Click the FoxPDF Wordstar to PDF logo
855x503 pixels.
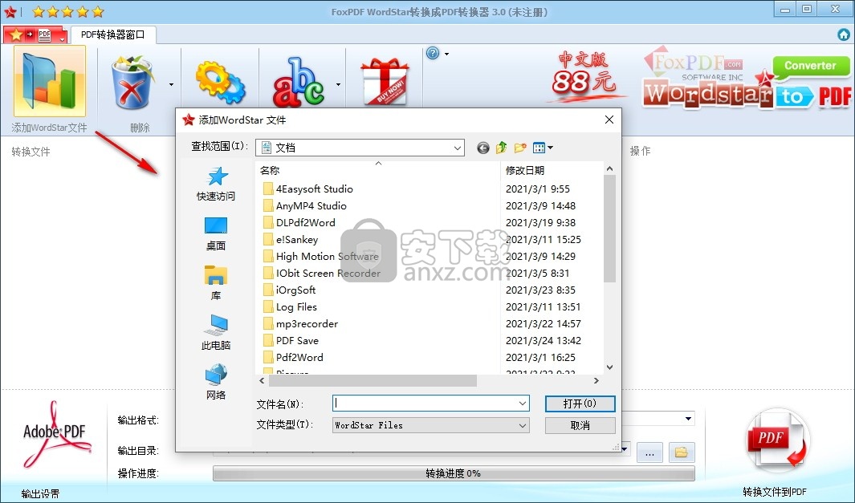tap(746, 79)
